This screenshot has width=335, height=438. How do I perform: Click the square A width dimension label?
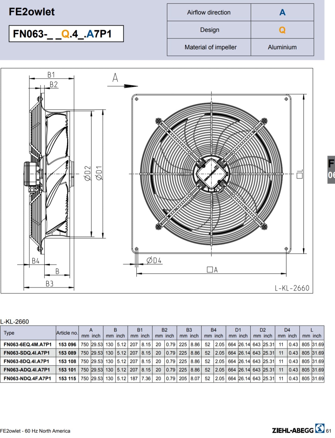pyautogui.click(x=212, y=270)
